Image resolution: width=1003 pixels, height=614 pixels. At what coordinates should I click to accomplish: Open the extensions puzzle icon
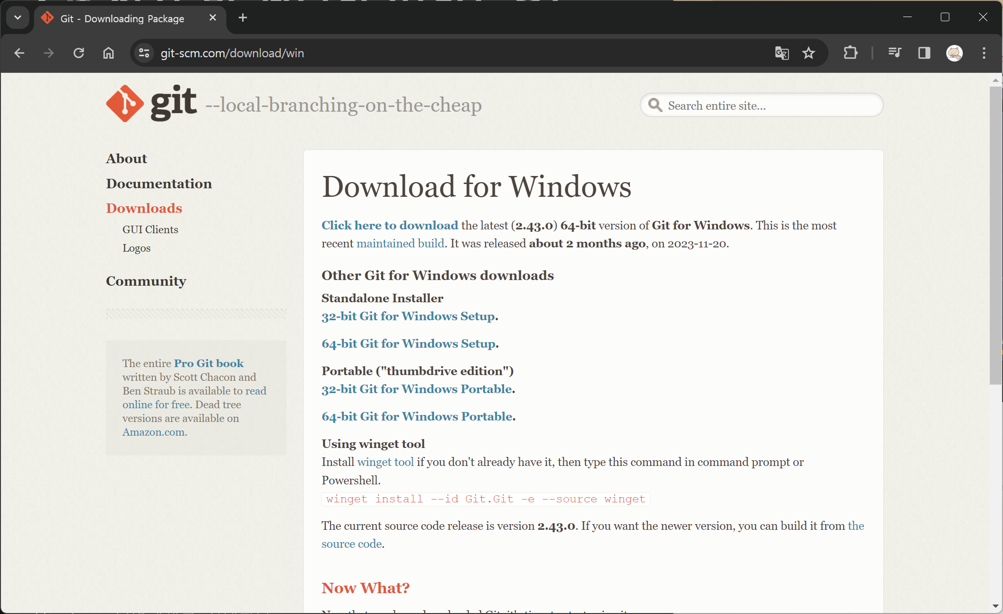(x=850, y=53)
